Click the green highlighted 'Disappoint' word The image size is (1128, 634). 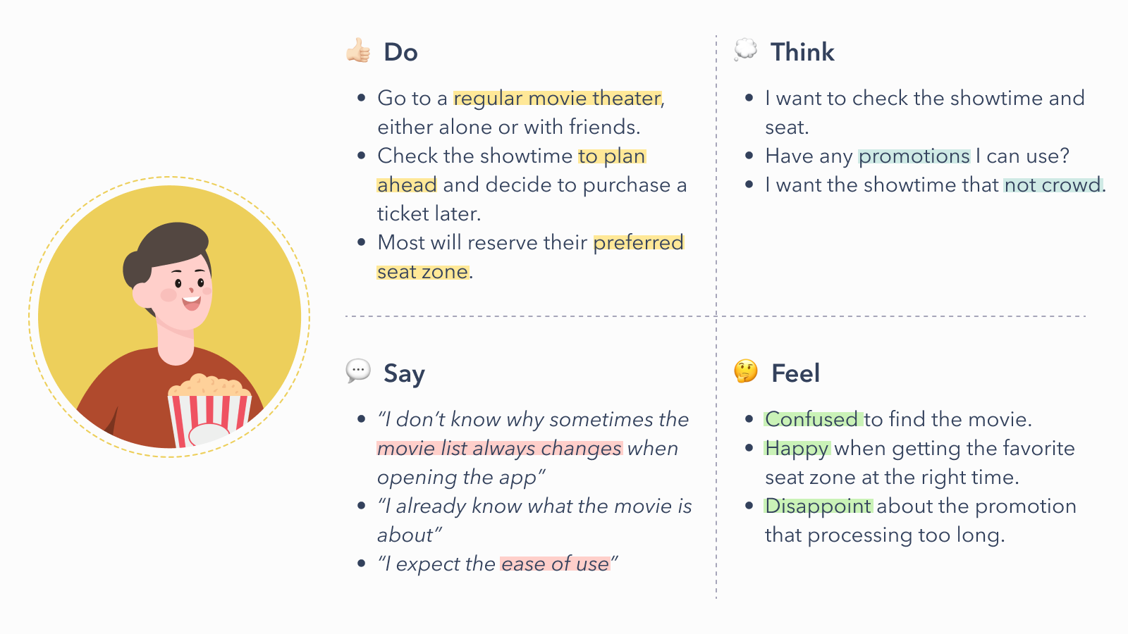pos(819,506)
